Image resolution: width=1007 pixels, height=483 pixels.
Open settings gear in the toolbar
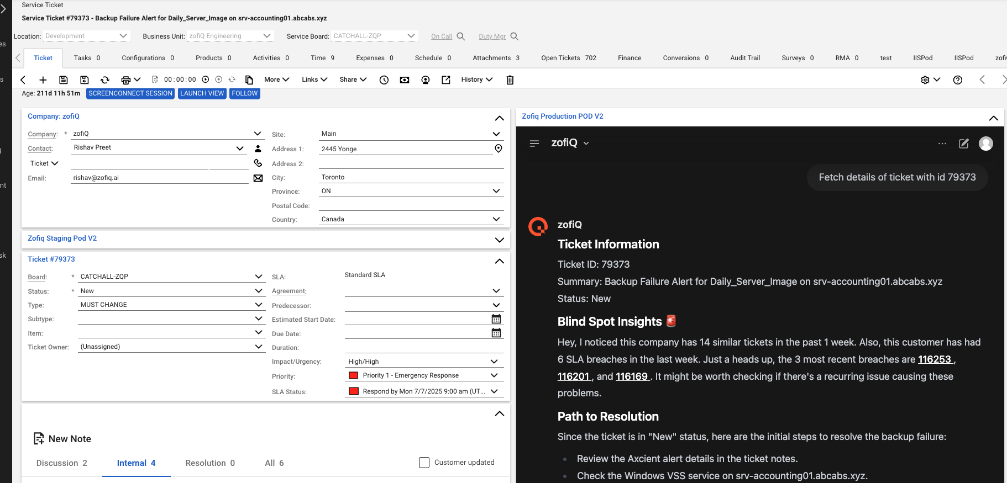tap(925, 80)
